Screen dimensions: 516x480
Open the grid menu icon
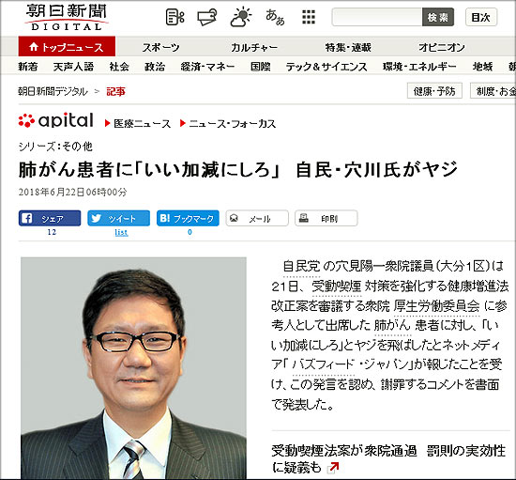(309, 17)
